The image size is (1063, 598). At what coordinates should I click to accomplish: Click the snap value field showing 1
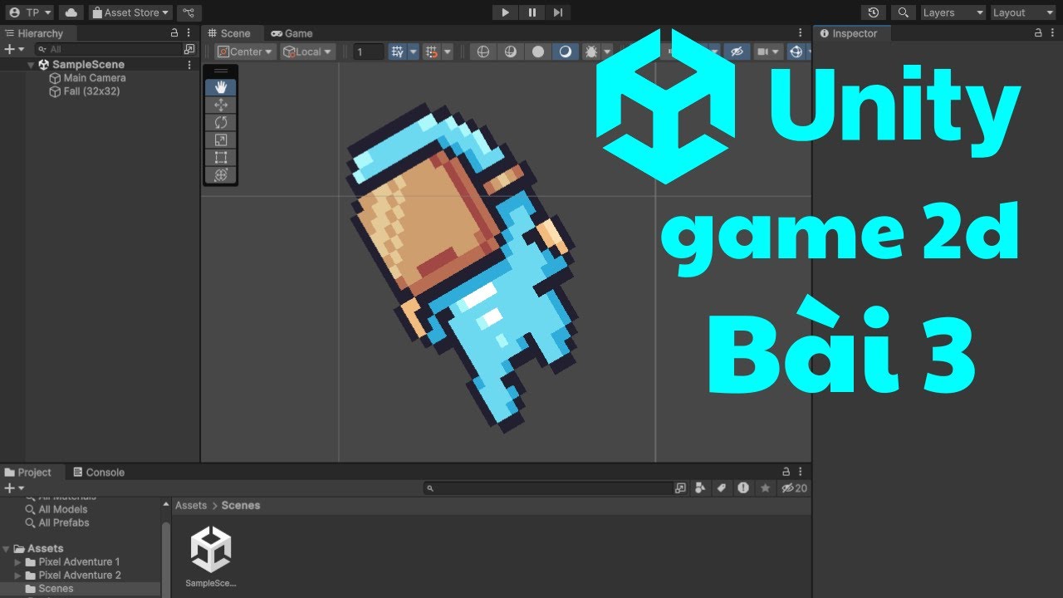[x=369, y=51]
